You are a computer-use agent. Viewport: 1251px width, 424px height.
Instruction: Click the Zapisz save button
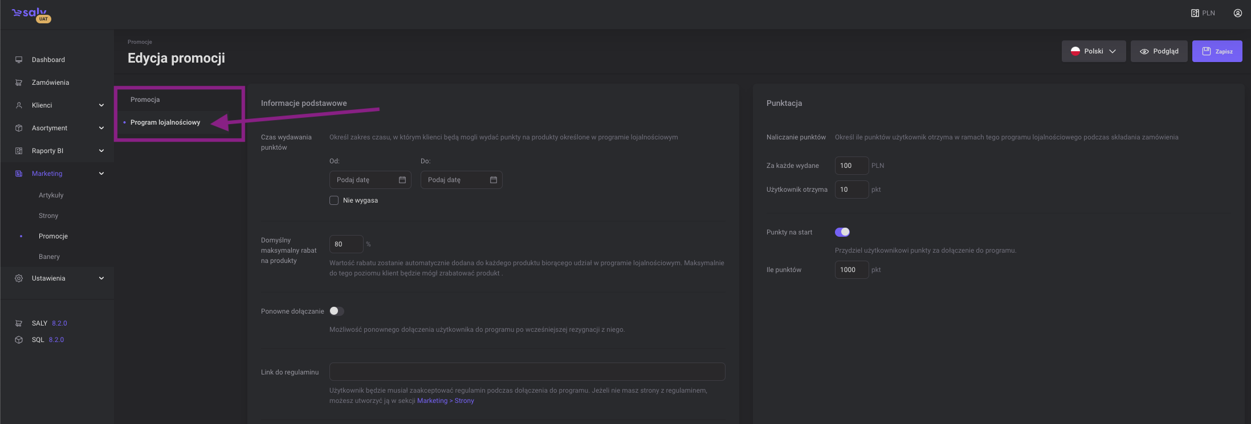click(1217, 51)
